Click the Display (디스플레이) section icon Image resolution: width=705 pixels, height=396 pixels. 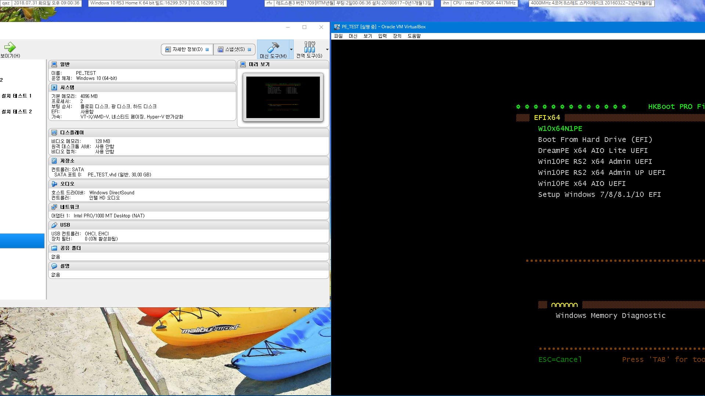pyautogui.click(x=54, y=132)
